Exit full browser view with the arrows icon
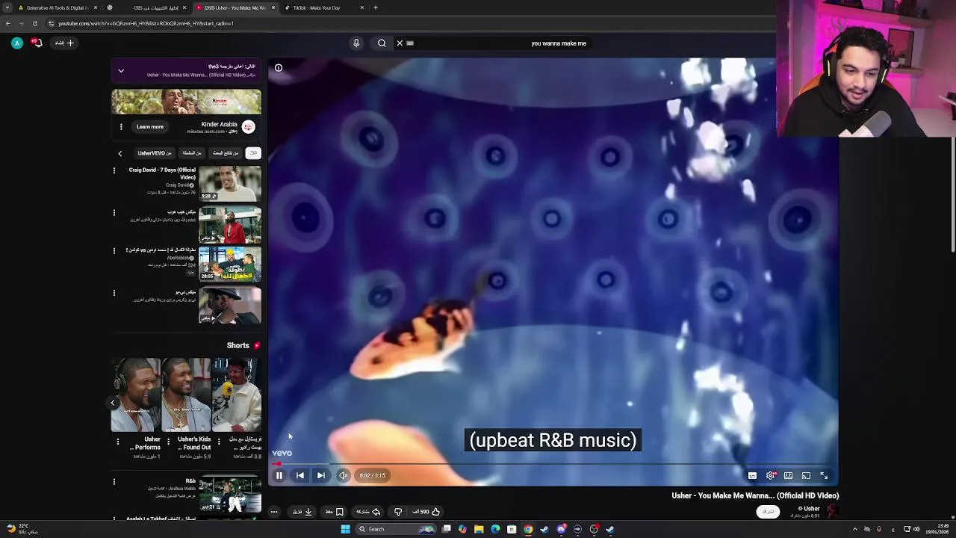This screenshot has width=956, height=538. tap(824, 475)
